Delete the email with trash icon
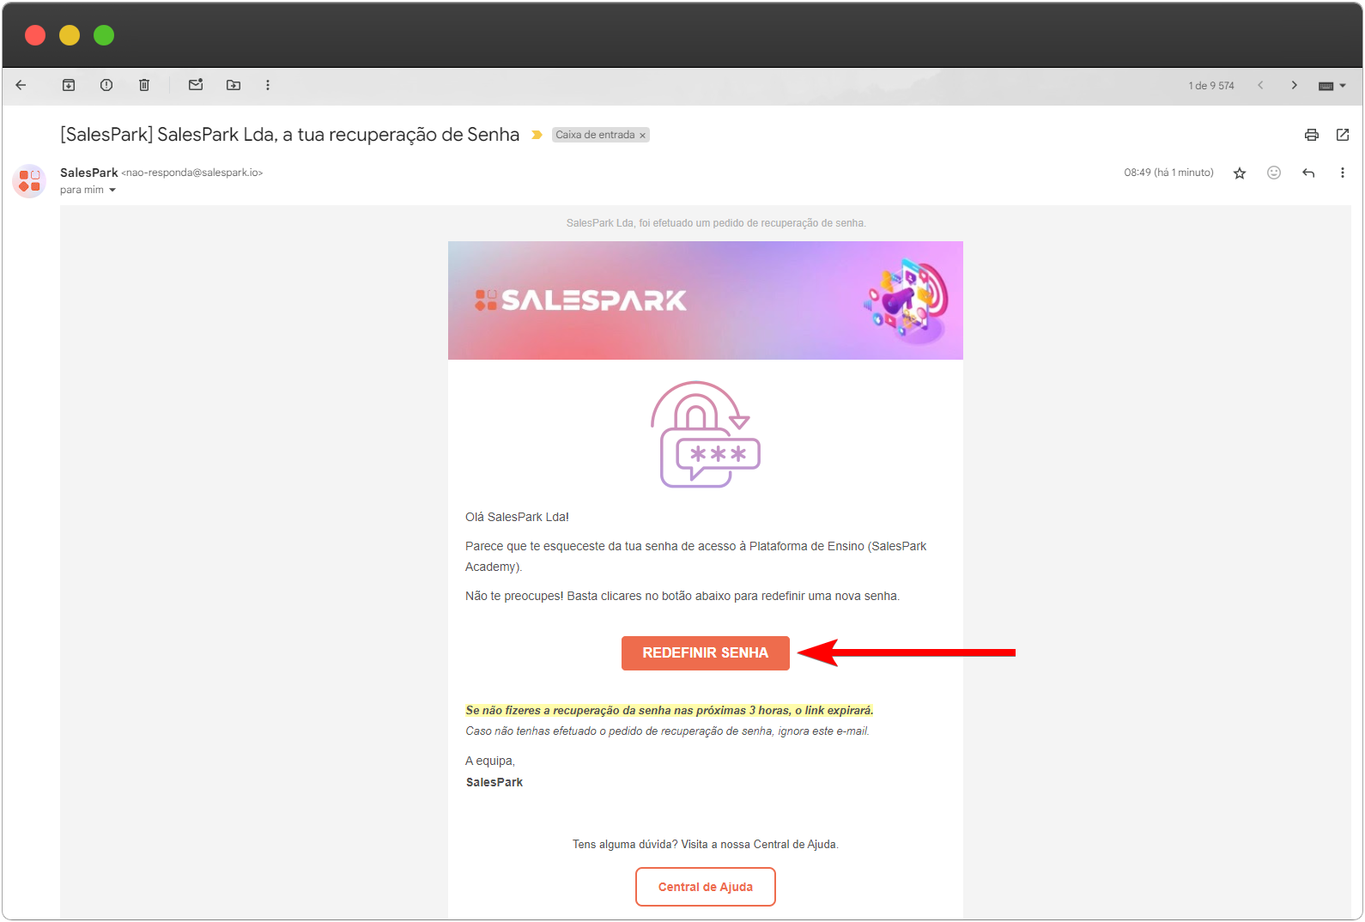Screen dimensions: 1365x922 click(144, 85)
